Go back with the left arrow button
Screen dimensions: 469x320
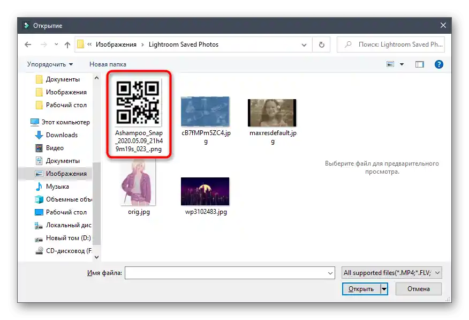point(28,44)
